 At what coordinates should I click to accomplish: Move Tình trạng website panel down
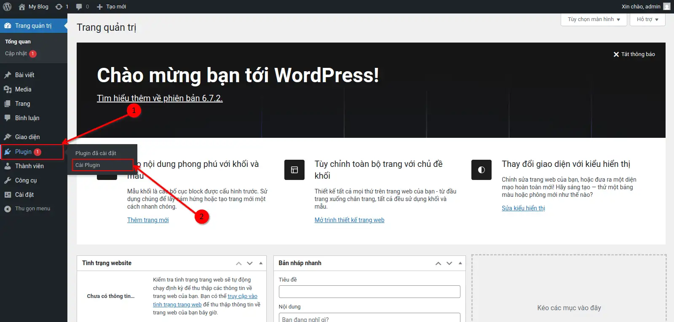(x=250, y=263)
